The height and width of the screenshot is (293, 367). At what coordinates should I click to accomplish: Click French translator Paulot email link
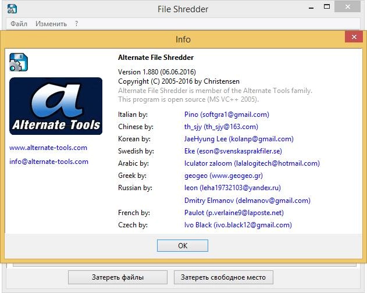(234, 213)
